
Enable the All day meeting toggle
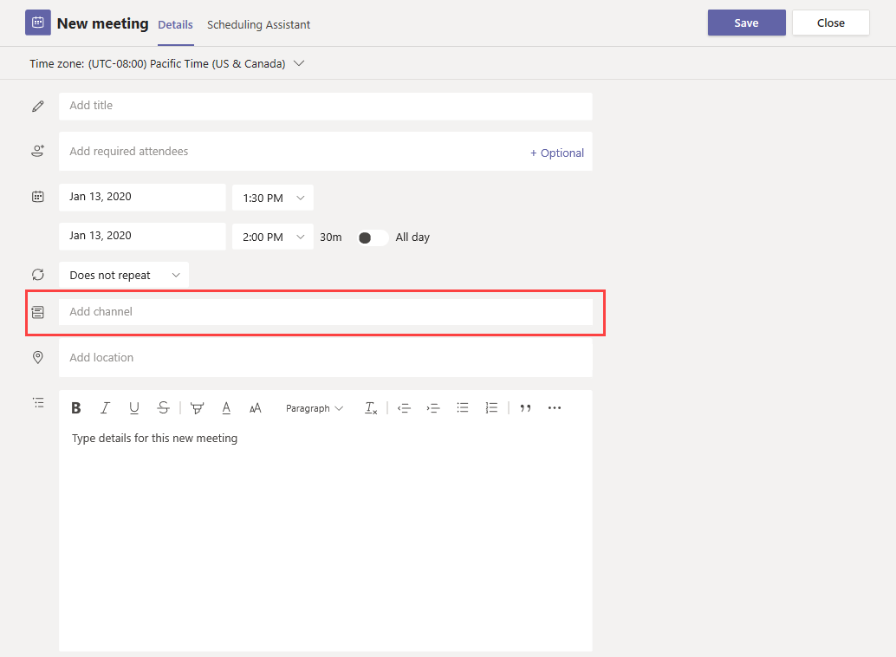(372, 237)
